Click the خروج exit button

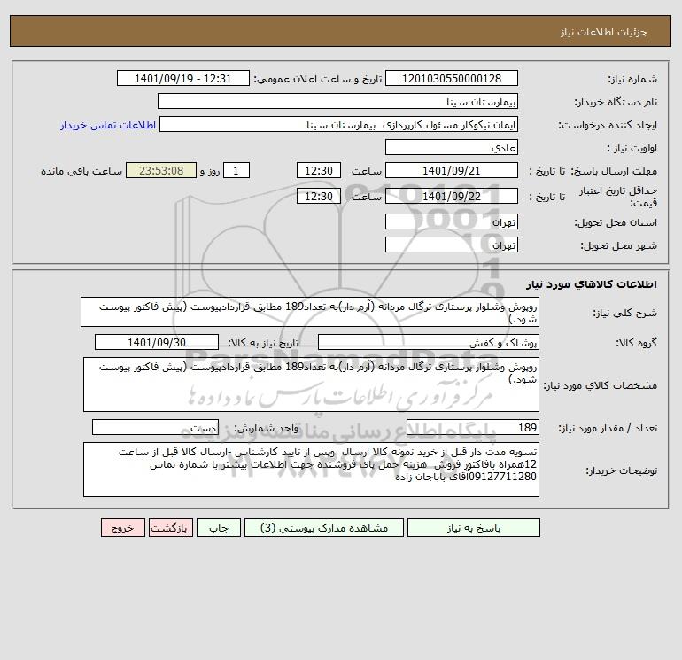point(123,528)
